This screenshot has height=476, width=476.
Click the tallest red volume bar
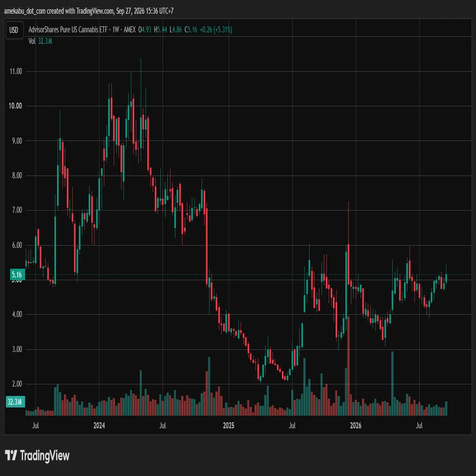(348, 366)
